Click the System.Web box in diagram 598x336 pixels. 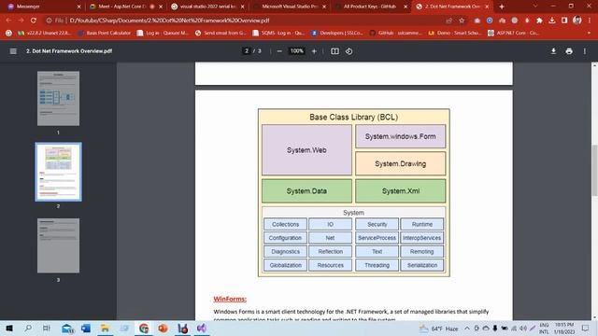coord(306,150)
